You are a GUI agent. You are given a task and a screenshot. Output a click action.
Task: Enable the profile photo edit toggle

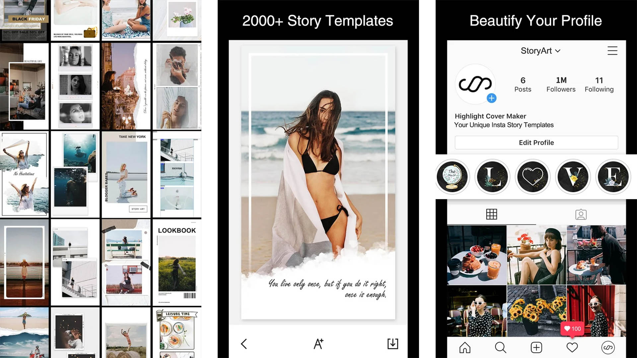click(x=491, y=98)
